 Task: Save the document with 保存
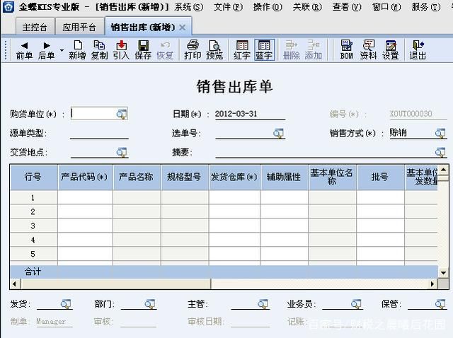click(143, 50)
